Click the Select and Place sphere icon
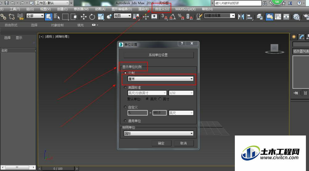This screenshot has height=171, width=309. tap(109, 17)
